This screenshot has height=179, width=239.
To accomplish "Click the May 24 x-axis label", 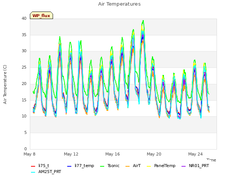I will coord(195,154).
